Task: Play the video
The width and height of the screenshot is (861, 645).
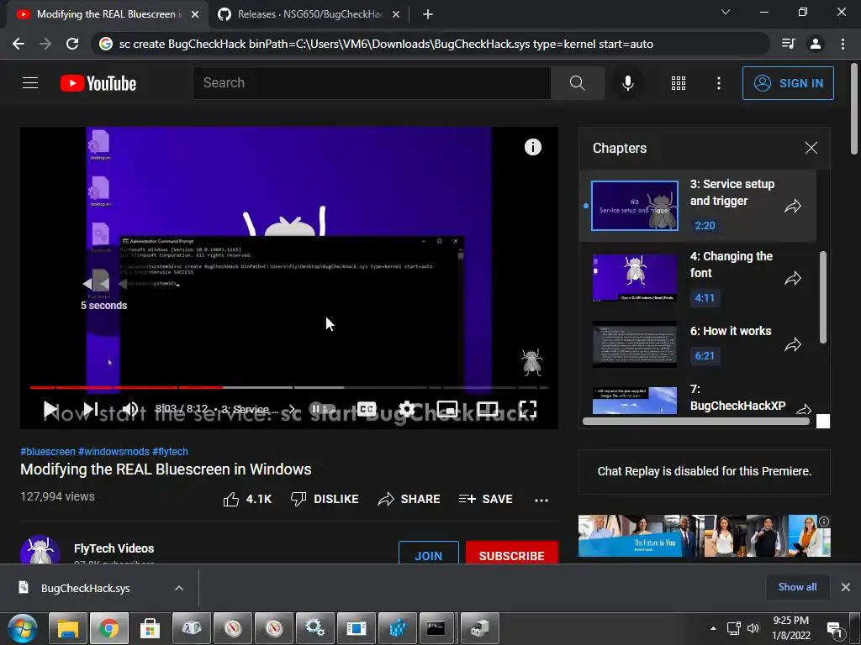Action: pyautogui.click(x=50, y=409)
